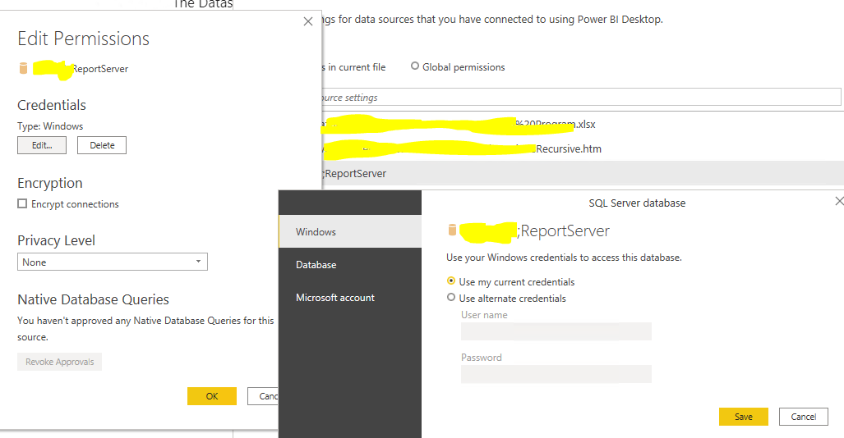The height and width of the screenshot is (438, 844).
Task: Switch to the Microsoft account tab
Action: [350, 297]
